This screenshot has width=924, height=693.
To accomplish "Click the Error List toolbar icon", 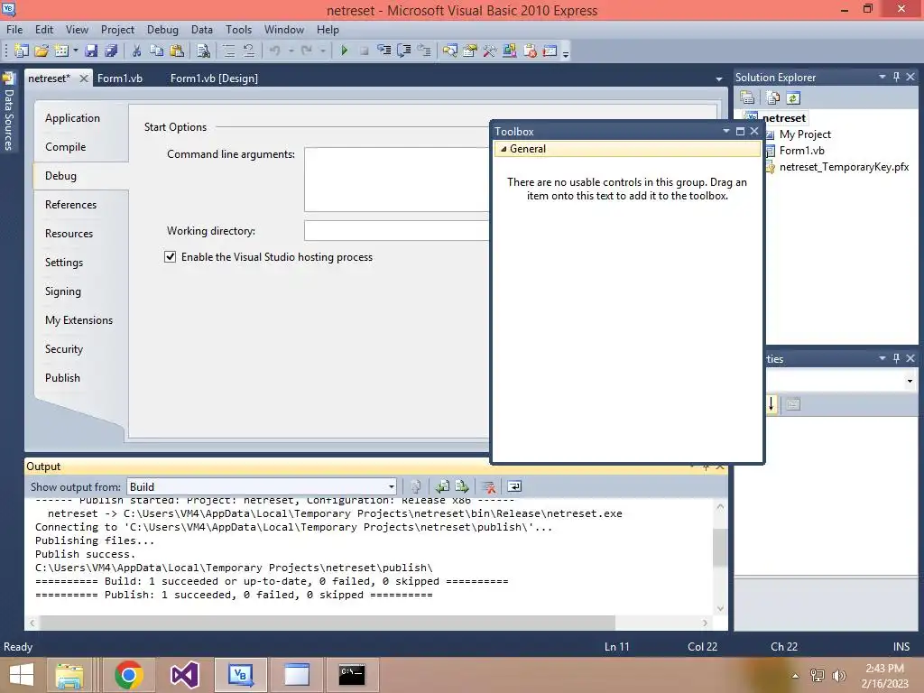I will click(x=531, y=51).
